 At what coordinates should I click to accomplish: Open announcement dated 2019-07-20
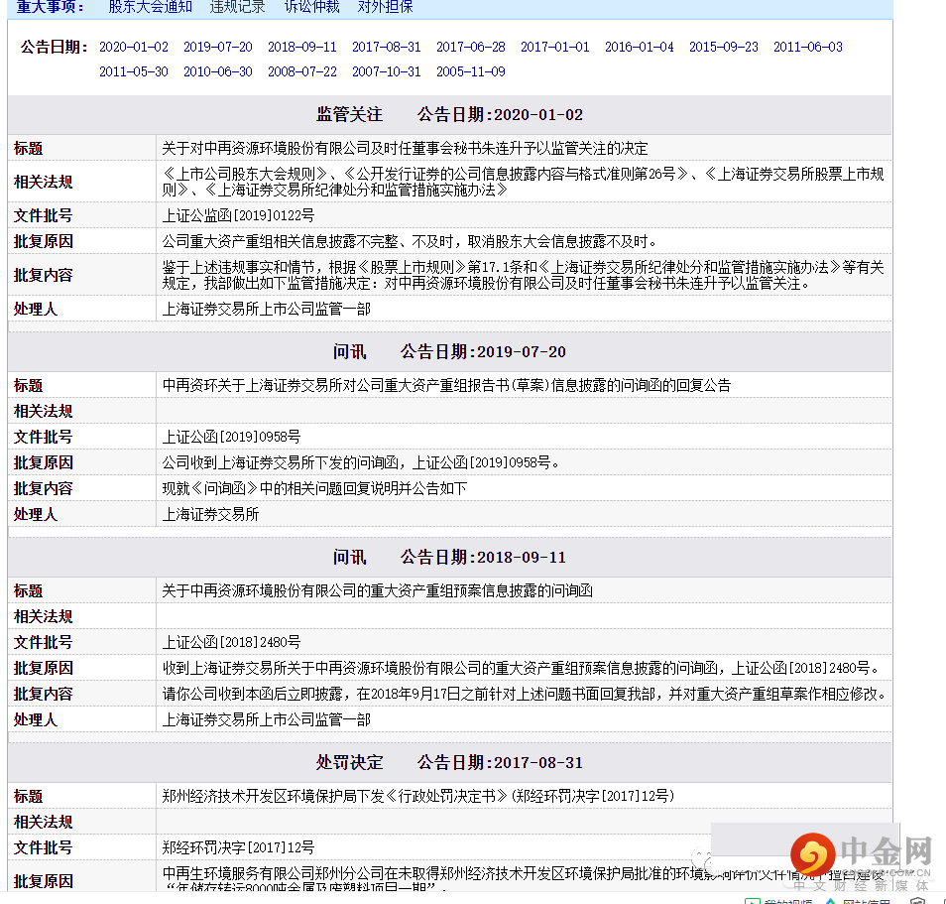(x=218, y=46)
